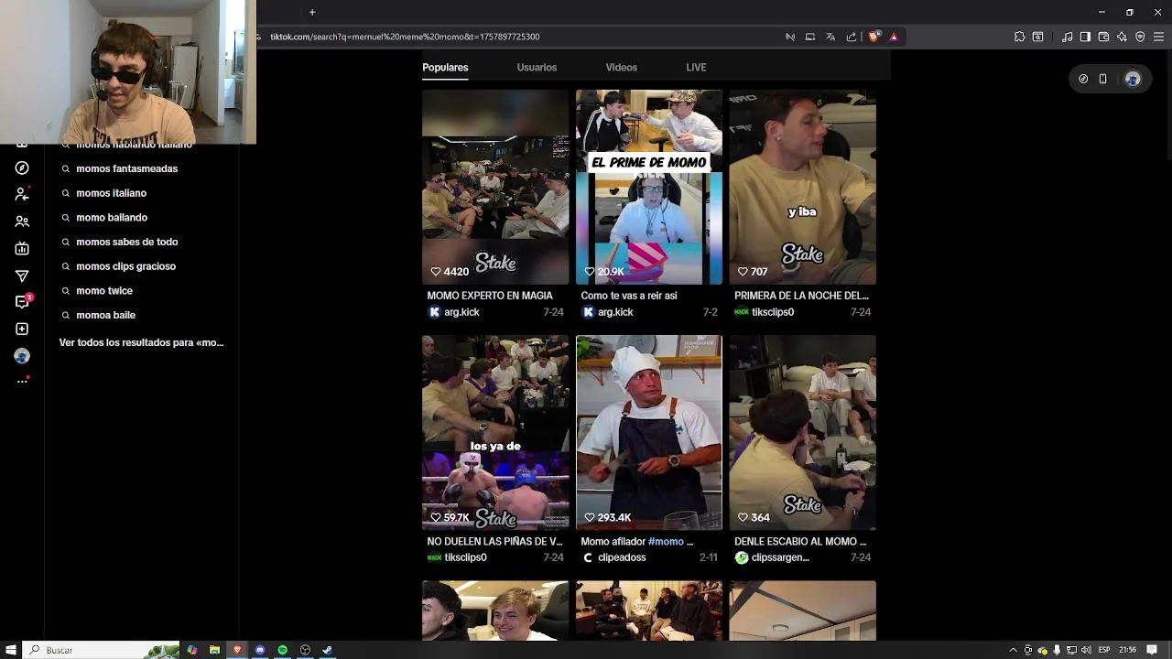Screen dimensions: 1172x659
Task: Open TikTok Following icon in sidebar
Action: coord(22,194)
